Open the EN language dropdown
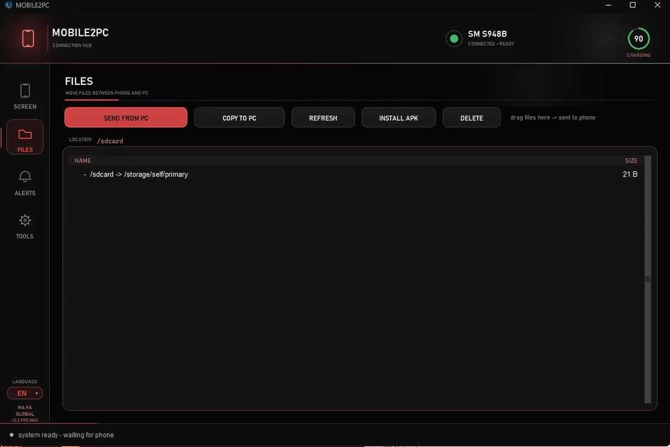670x447 pixels. tap(25, 393)
